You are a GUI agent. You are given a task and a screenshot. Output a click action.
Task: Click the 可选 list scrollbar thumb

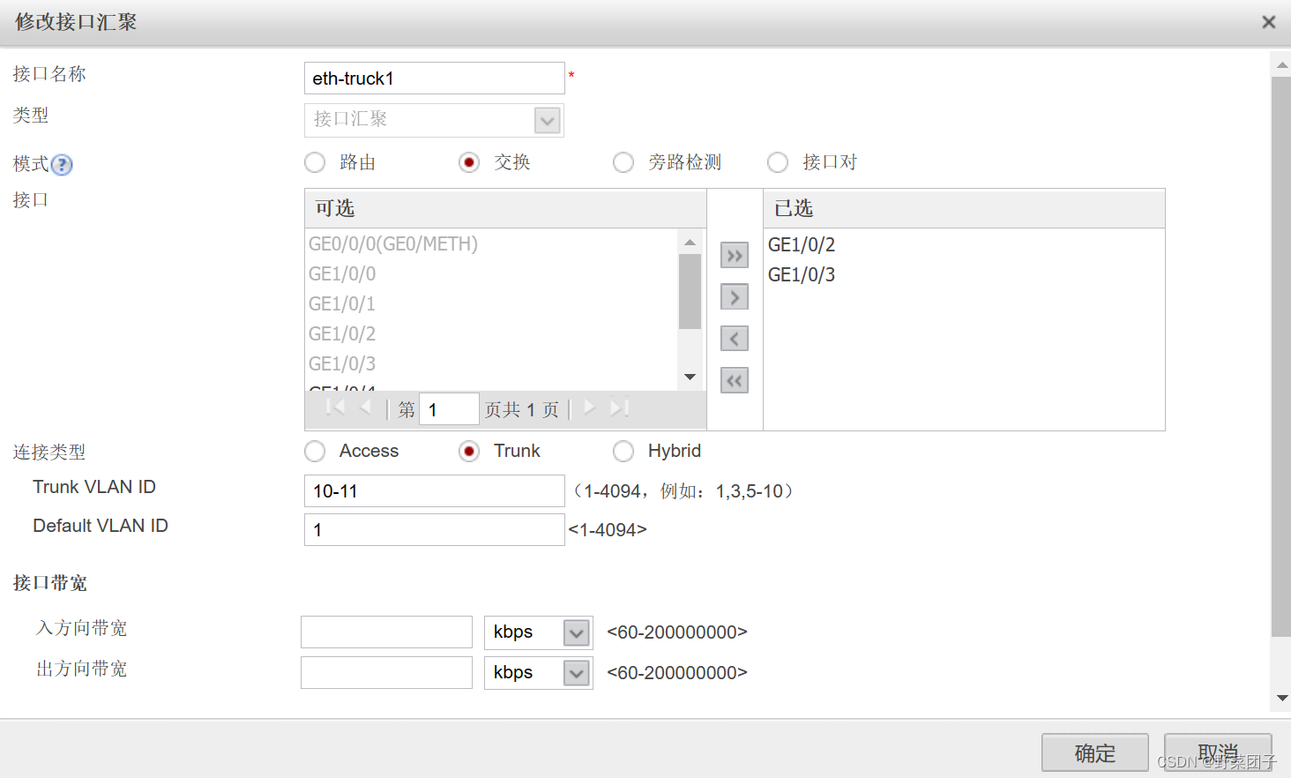click(690, 291)
